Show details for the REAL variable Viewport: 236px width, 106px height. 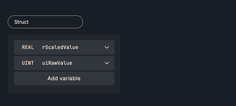(x=107, y=47)
